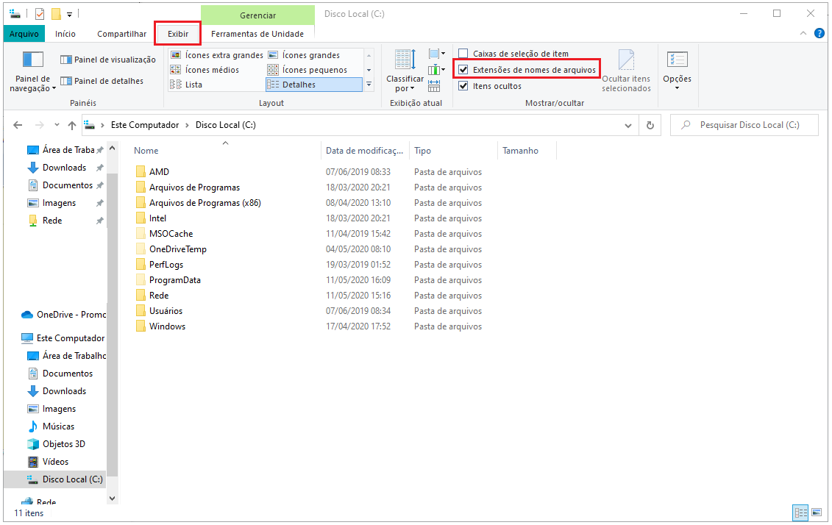Go up one folder level arrow

pos(72,125)
